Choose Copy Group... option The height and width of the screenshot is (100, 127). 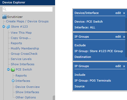(x=21, y=38)
